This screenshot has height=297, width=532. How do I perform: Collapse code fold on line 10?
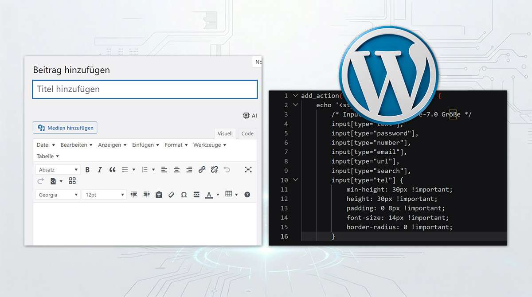click(x=296, y=180)
